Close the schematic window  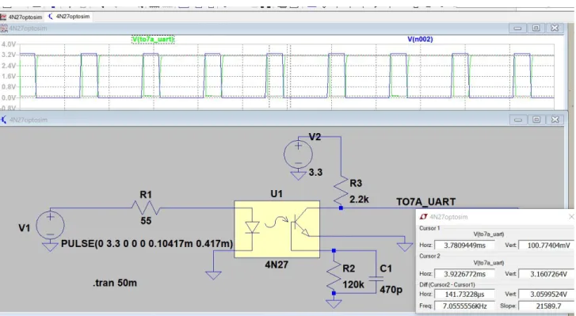[x=555, y=120]
